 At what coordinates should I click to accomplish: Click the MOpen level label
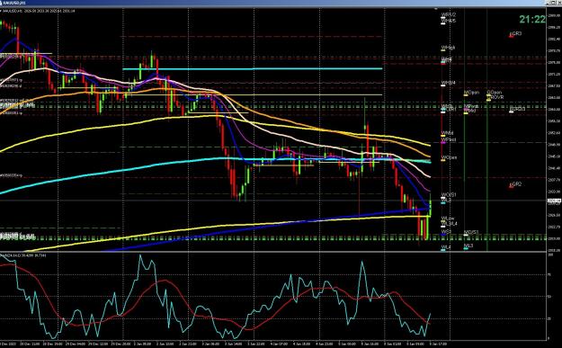point(471,93)
